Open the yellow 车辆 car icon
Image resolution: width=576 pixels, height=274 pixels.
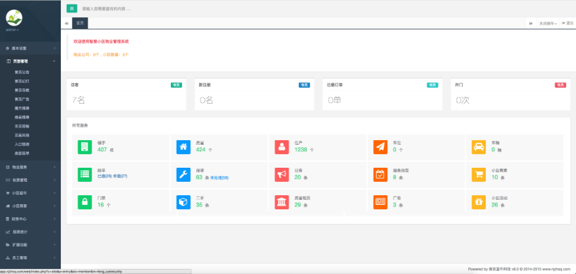pos(478,147)
